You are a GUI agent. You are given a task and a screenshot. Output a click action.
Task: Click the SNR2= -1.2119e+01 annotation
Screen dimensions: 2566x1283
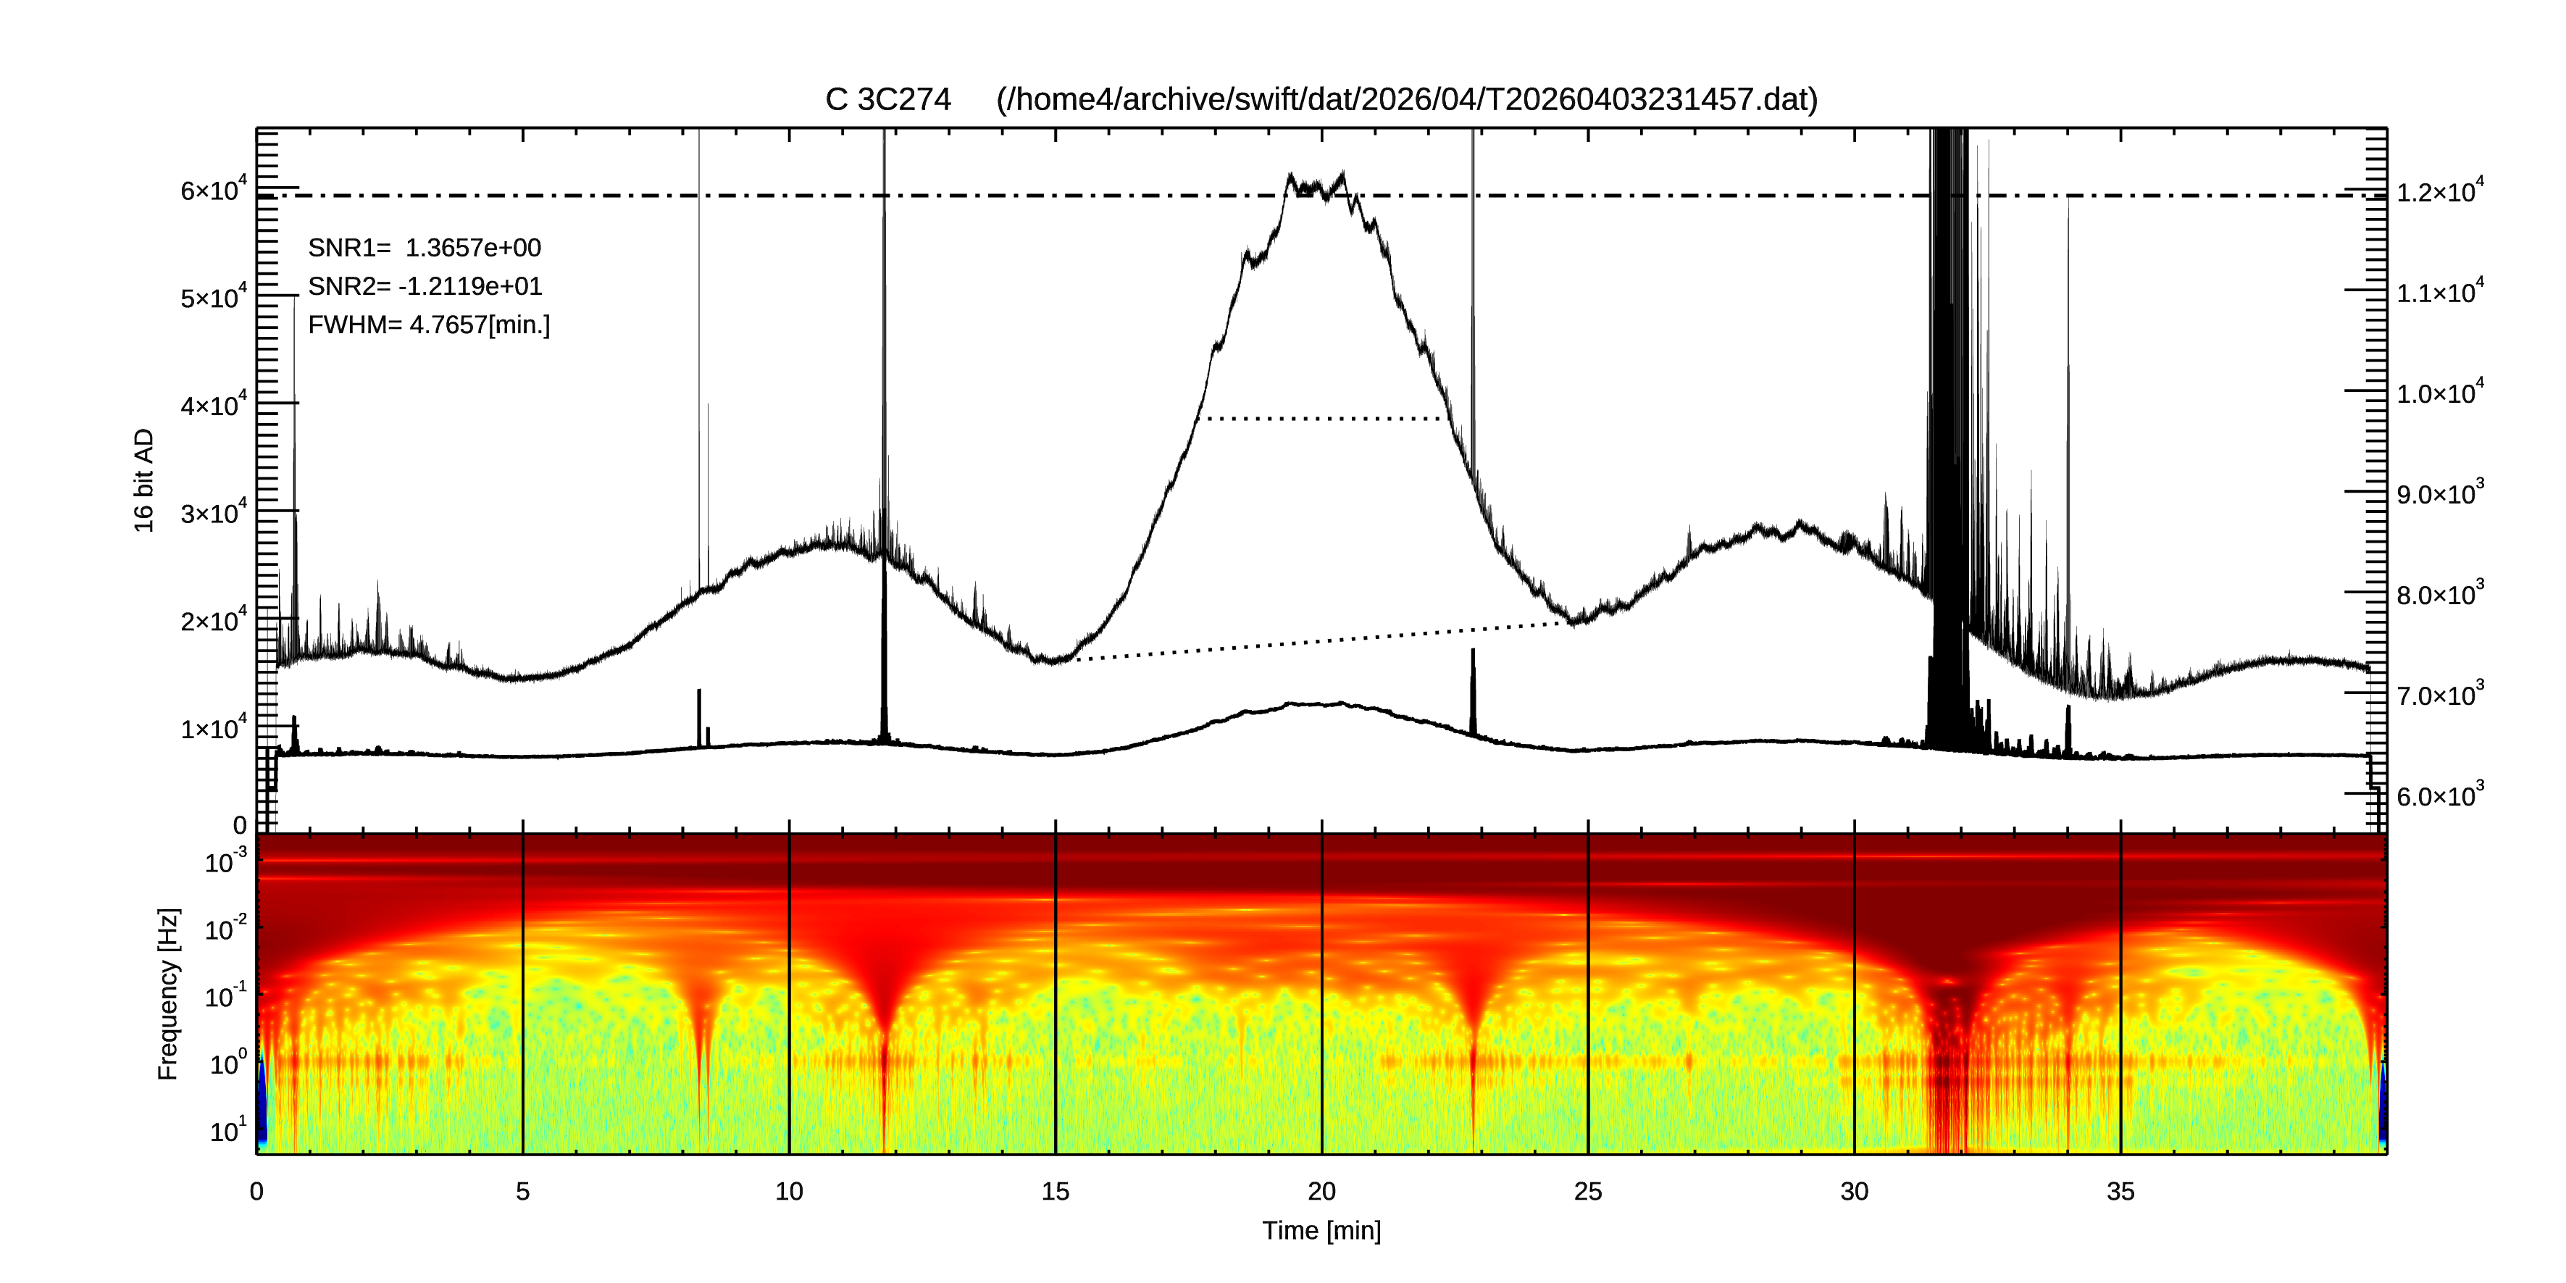click(x=425, y=287)
